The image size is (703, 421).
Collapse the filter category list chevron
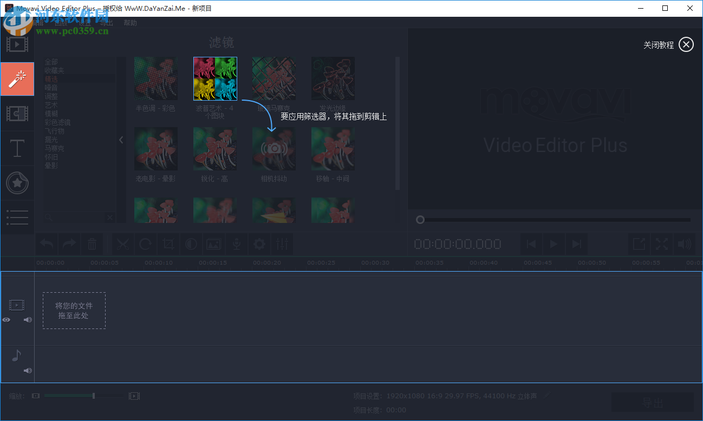tap(121, 139)
